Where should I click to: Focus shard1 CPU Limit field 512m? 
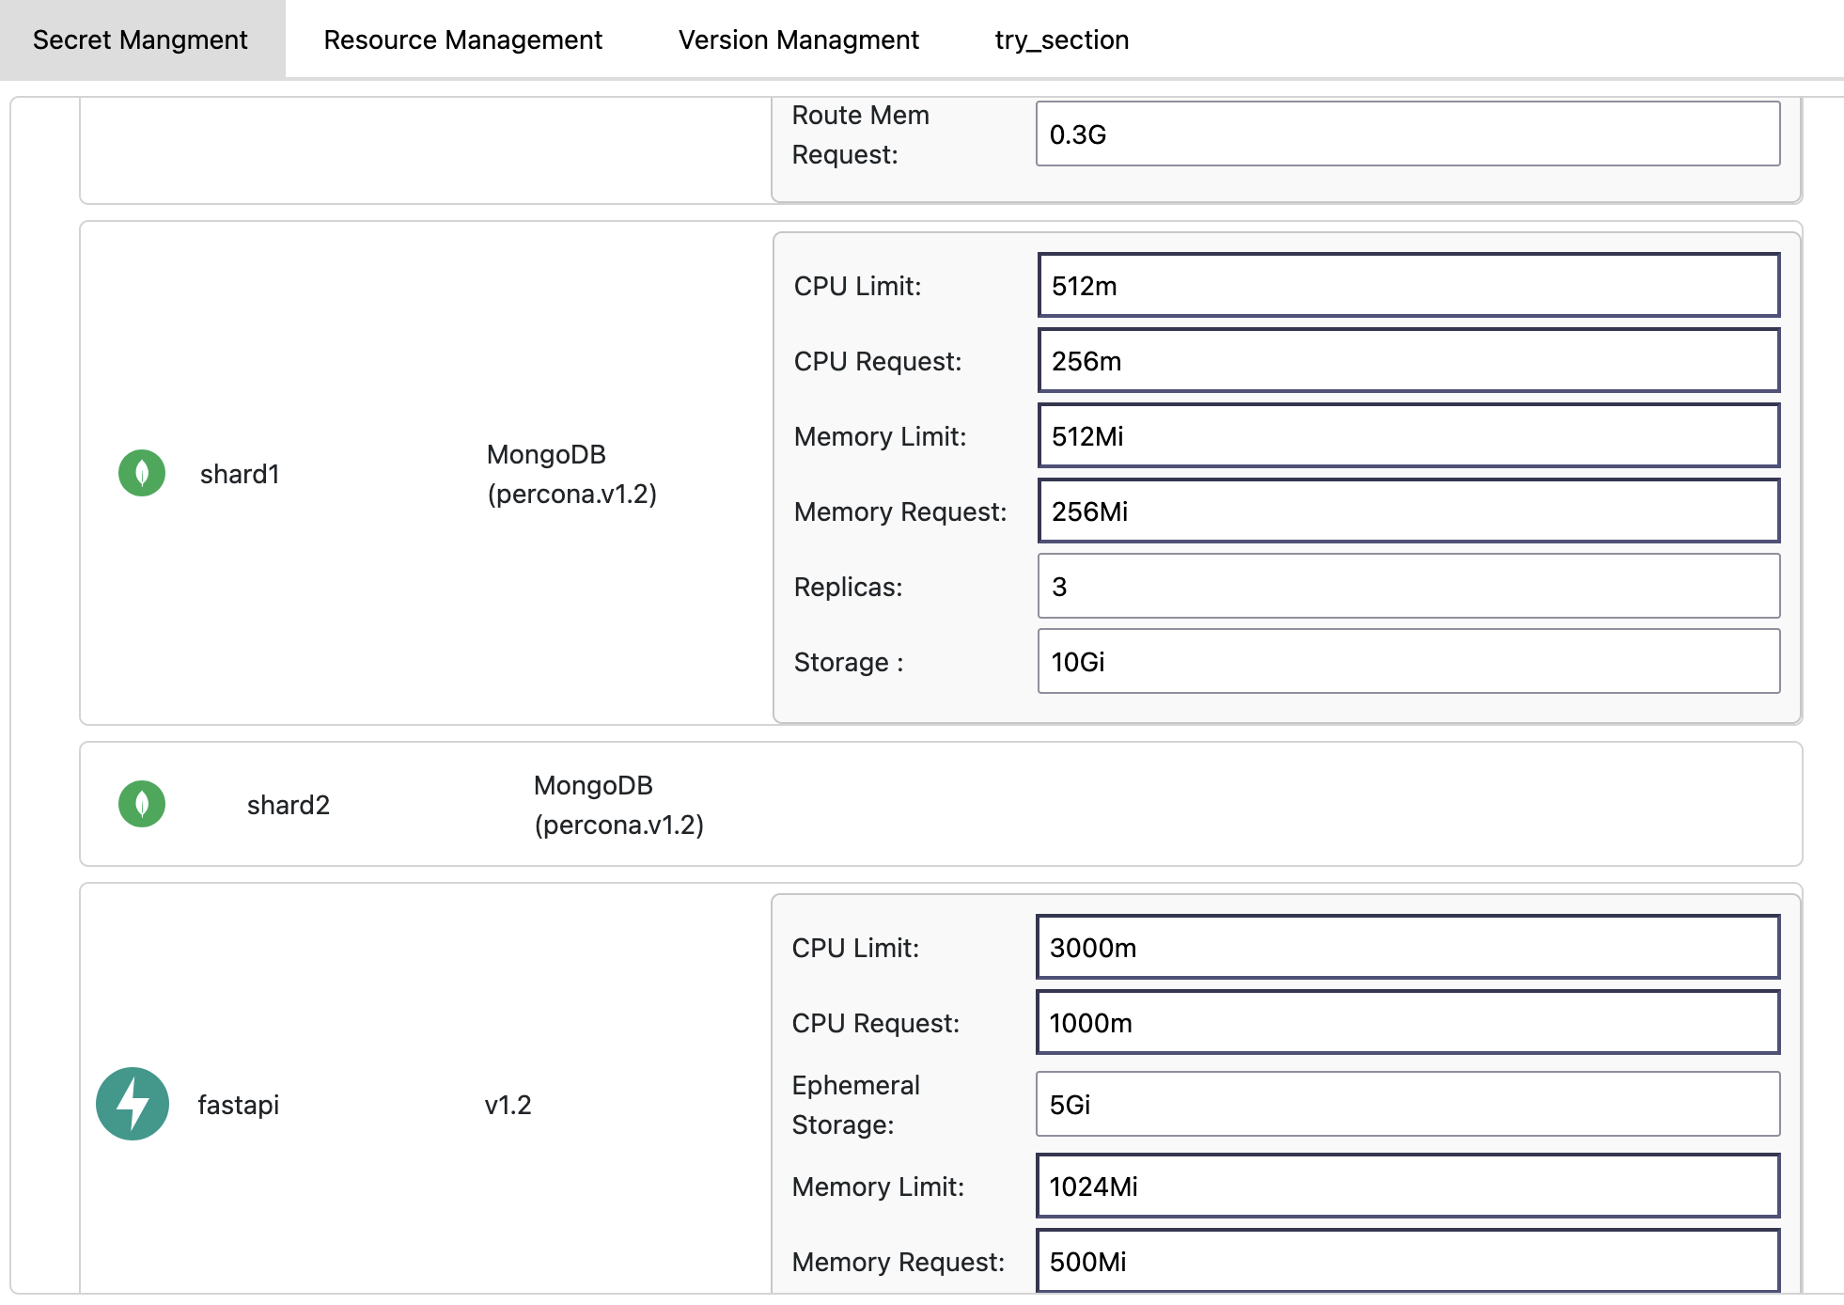click(1408, 286)
